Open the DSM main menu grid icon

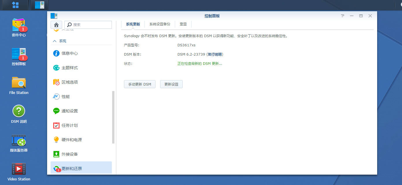click(x=15, y=5)
